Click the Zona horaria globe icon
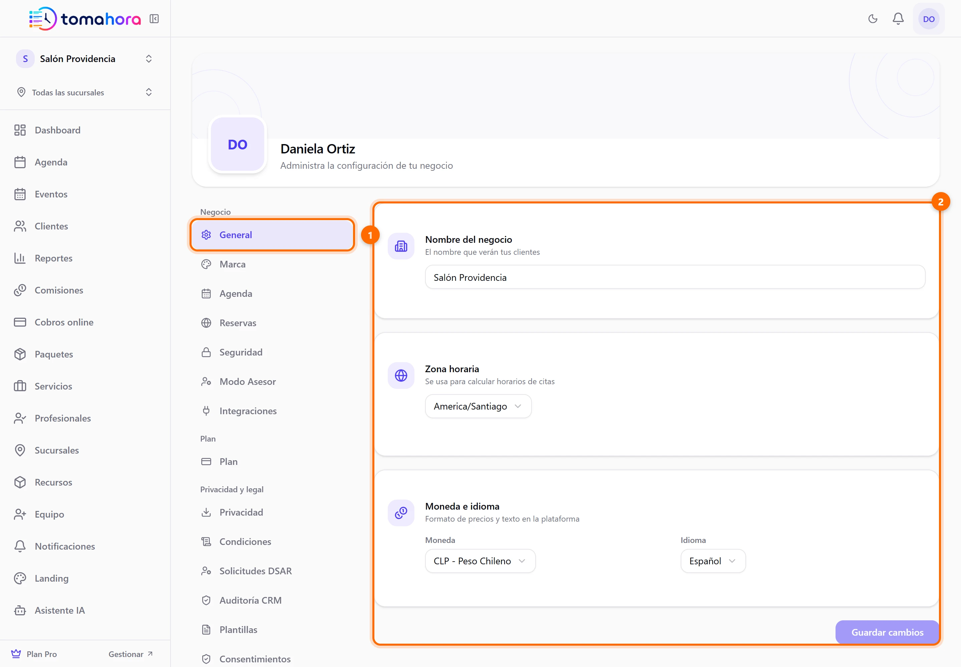 point(401,375)
